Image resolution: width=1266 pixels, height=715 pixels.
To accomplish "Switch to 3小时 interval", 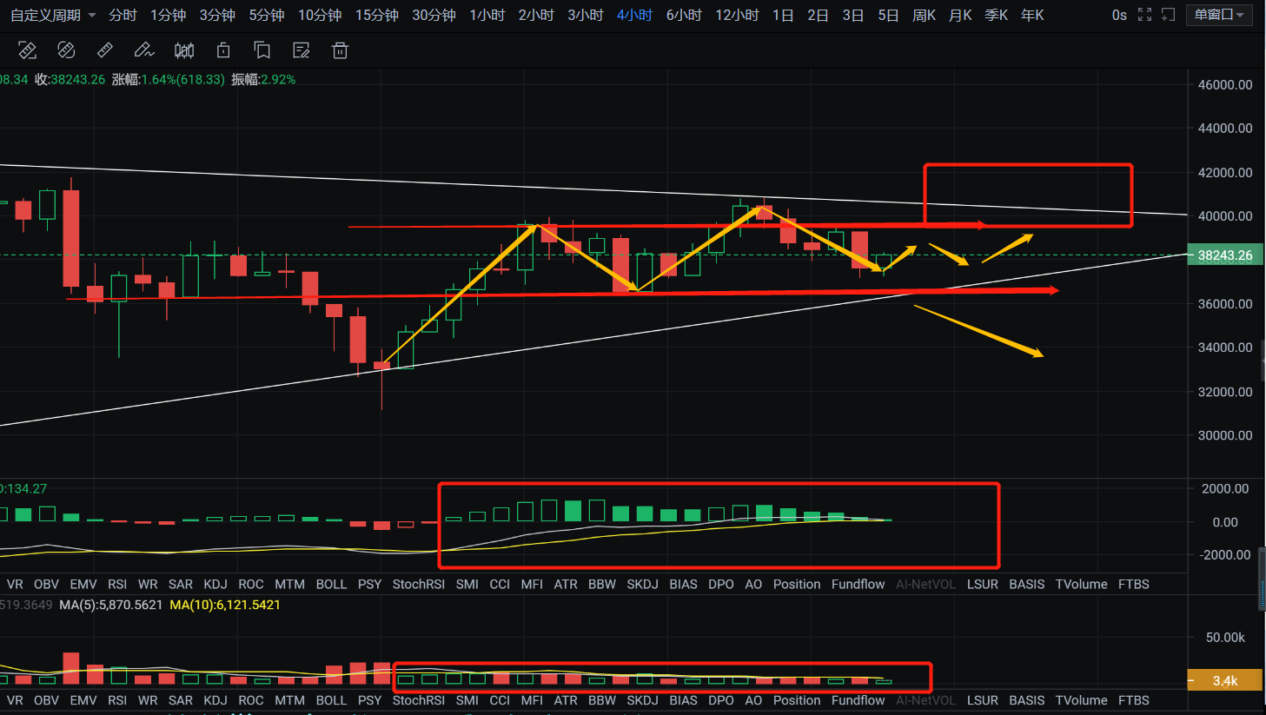I will click(x=586, y=16).
